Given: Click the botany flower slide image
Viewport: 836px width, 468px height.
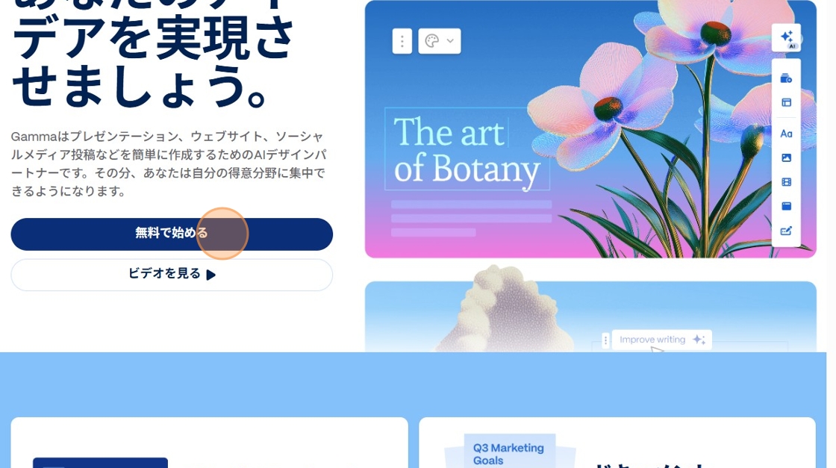Looking at the screenshot, I should tap(590, 129).
